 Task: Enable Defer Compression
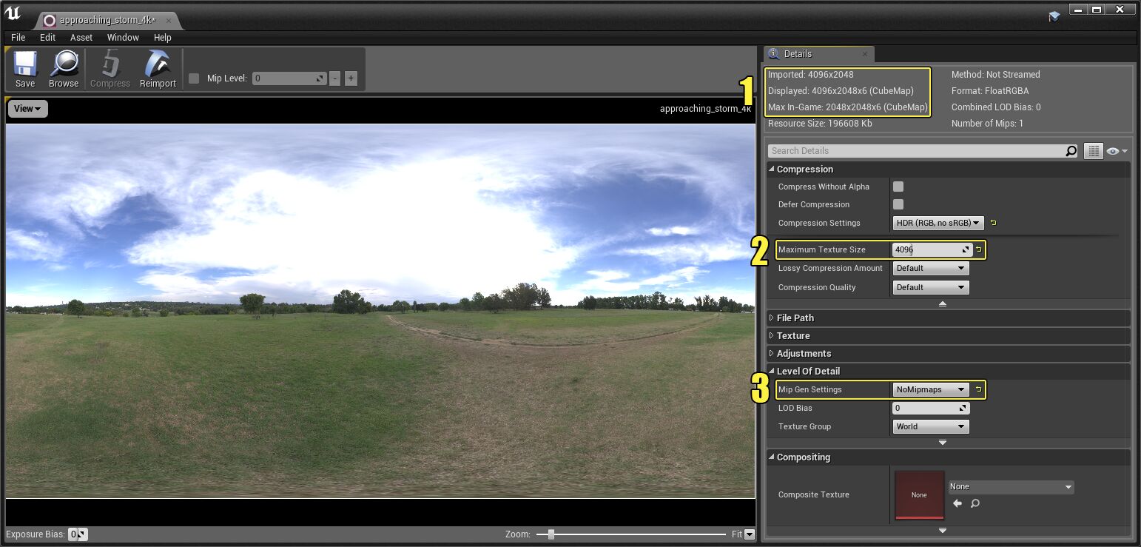coord(898,204)
